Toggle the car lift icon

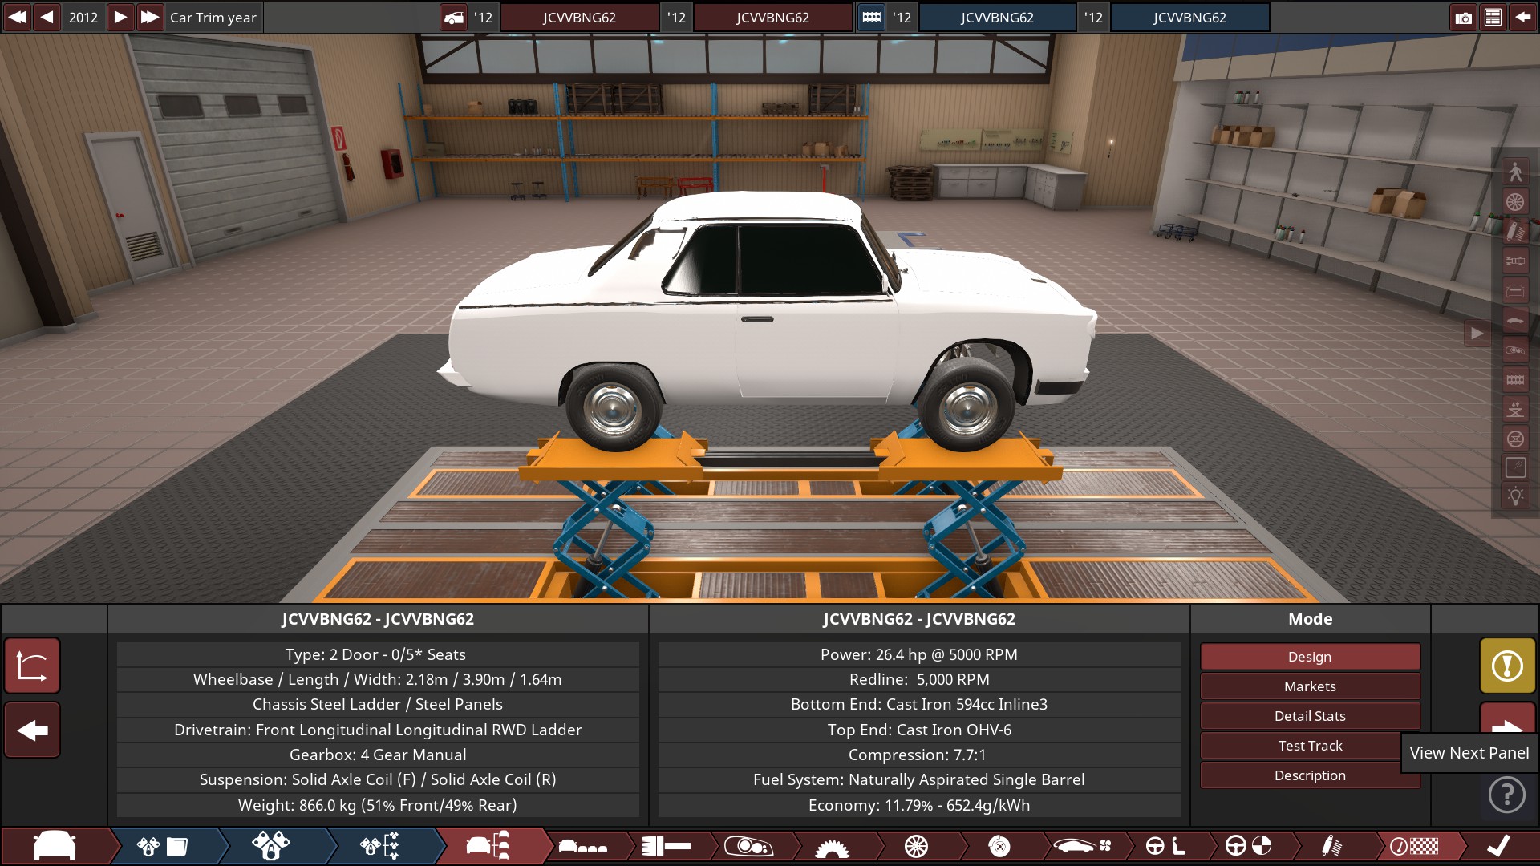click(x=1515, y=409)
